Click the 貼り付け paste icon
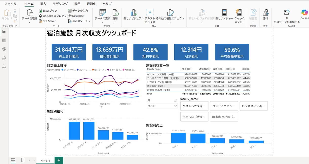309x164 pixels. [x=7, y=13]
